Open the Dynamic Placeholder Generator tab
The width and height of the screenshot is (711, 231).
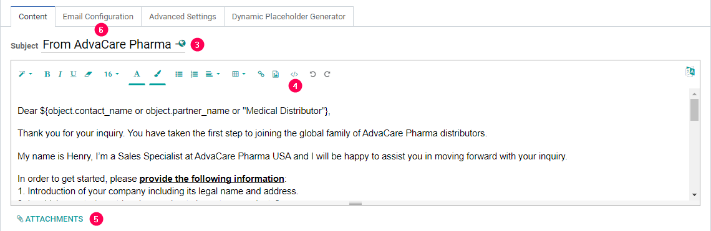(289, 17)
